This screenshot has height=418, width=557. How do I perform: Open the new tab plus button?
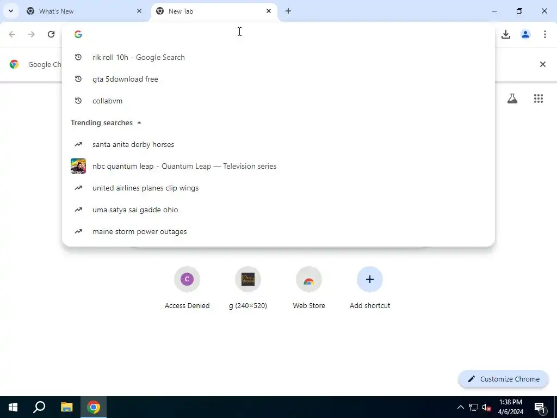(288, 11)
